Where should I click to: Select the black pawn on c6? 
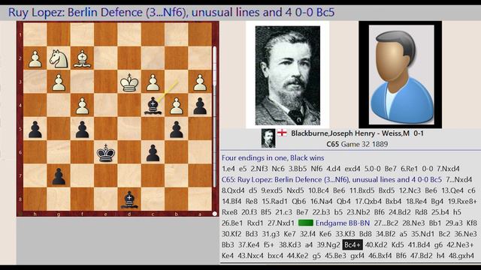click(153, 152)
